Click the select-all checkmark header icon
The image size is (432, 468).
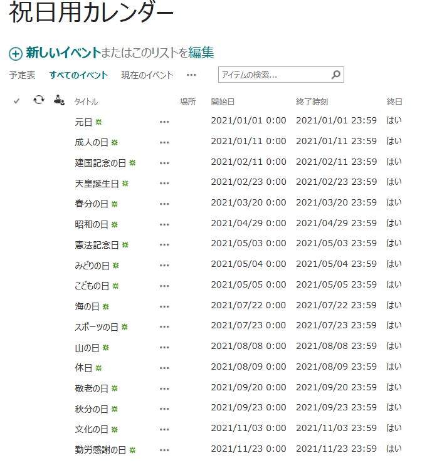pyautogui.click(x=16, y=101)
